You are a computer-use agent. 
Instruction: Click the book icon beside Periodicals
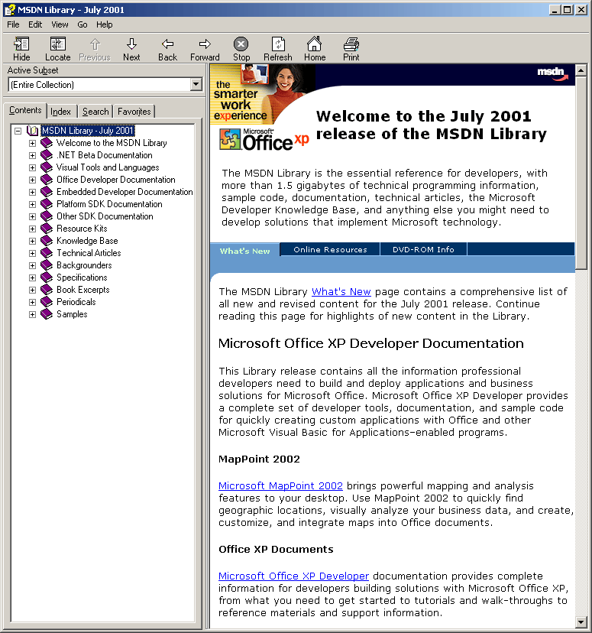[47, 302]
